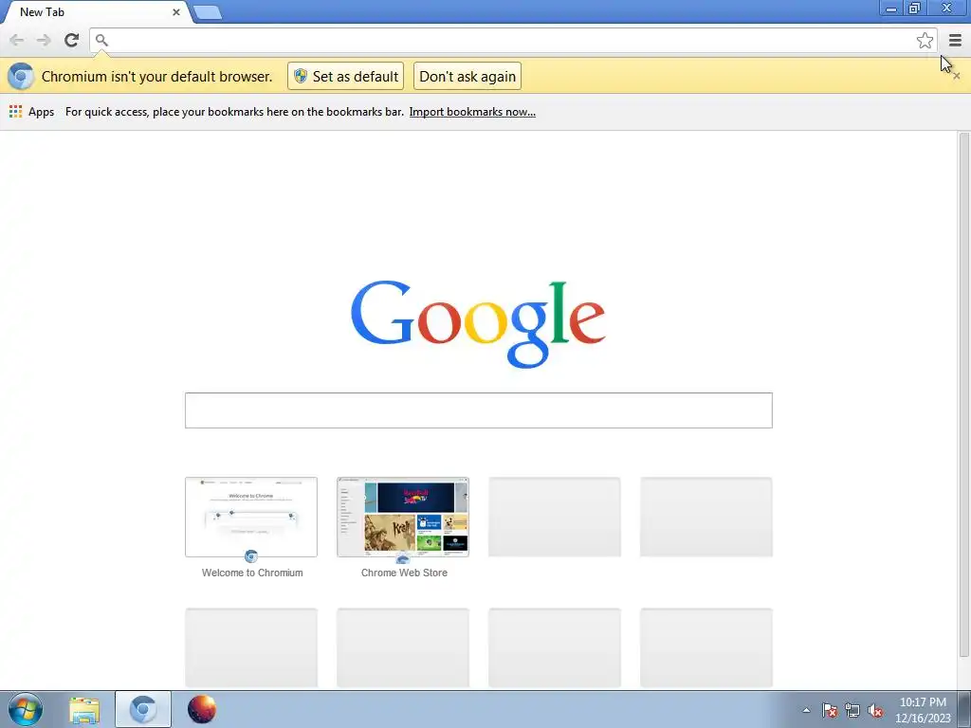Click the network status tray icon

point(852,710)
